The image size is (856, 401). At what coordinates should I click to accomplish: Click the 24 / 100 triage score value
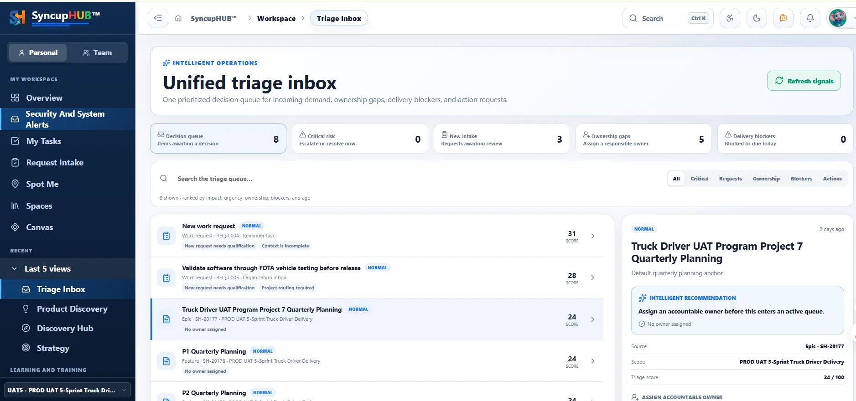(x=834, y=377)
